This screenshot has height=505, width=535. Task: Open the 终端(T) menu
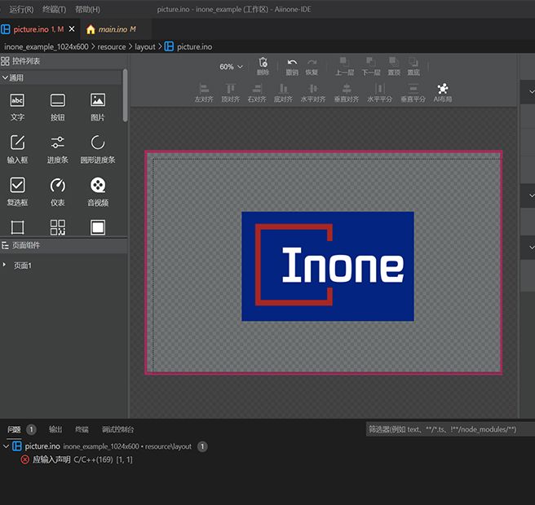[54, 9]
